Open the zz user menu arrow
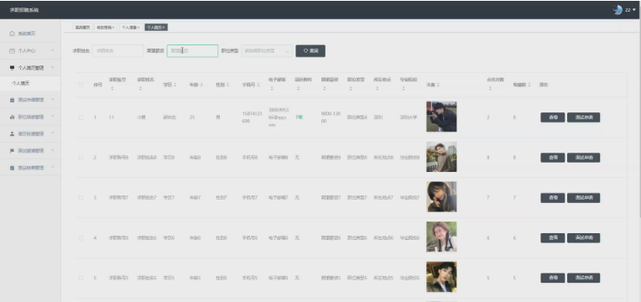 pyautogui.click(x=634, y=10)
